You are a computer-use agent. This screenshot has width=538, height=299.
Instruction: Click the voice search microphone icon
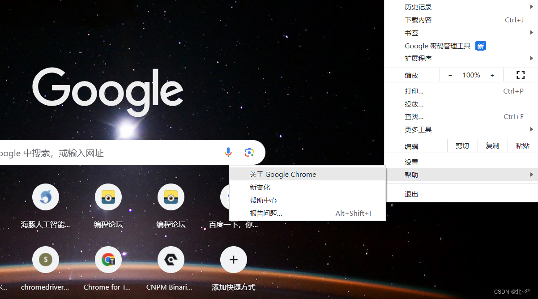coord(228,153)
